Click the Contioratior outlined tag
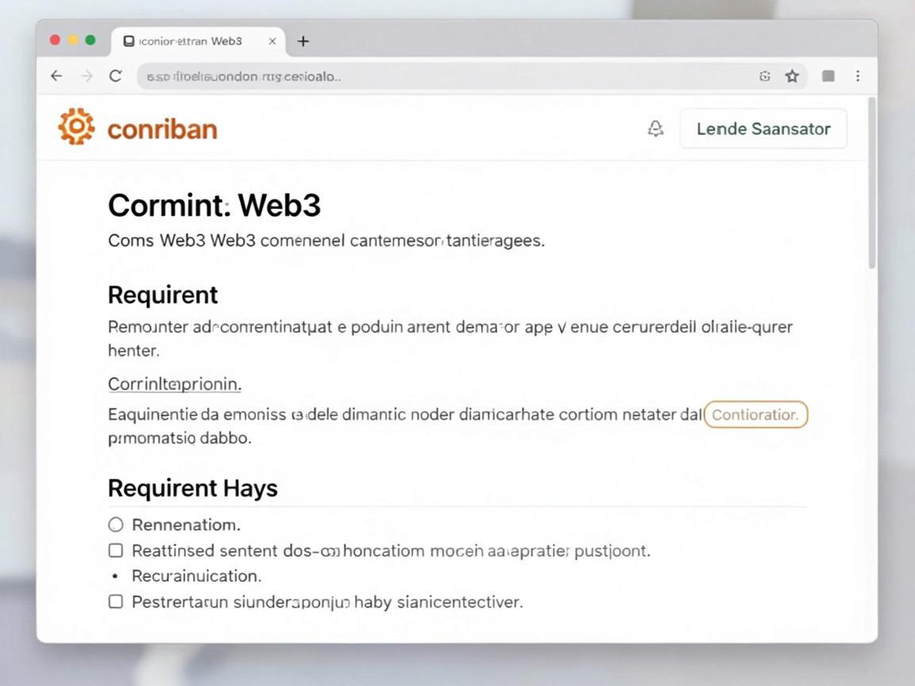Image resolution: width=915 pixels, height=686 pixels. (x=755, y=414)
